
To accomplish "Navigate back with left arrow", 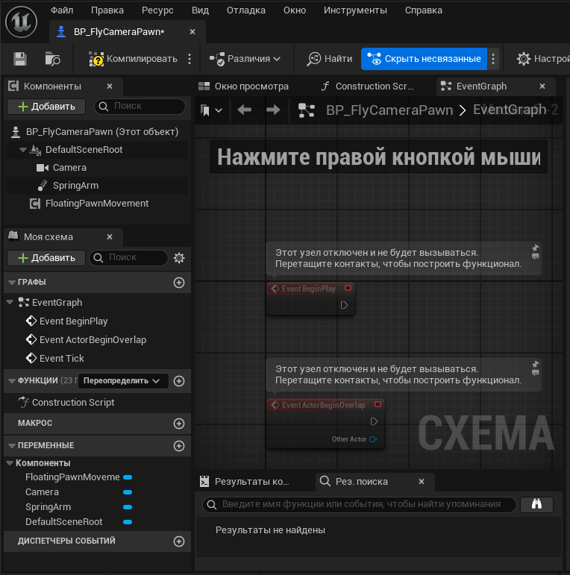I will click(x=244, y=110).
